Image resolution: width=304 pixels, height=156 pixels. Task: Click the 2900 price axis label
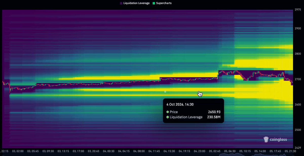coord(298,28)
